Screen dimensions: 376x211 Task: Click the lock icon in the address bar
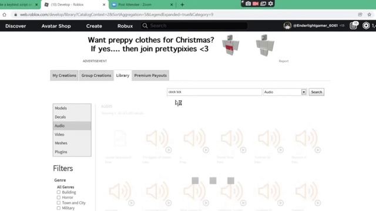[x=16, y=15]
